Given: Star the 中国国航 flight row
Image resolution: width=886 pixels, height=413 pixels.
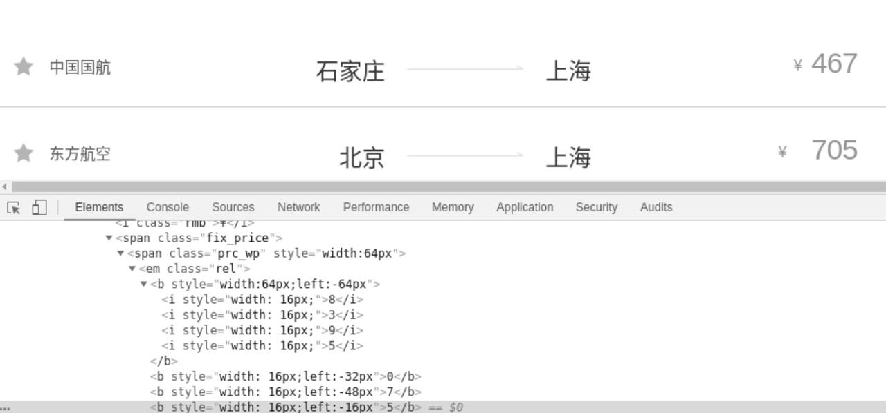Looking at the screenshot, I should click(24, 67).
